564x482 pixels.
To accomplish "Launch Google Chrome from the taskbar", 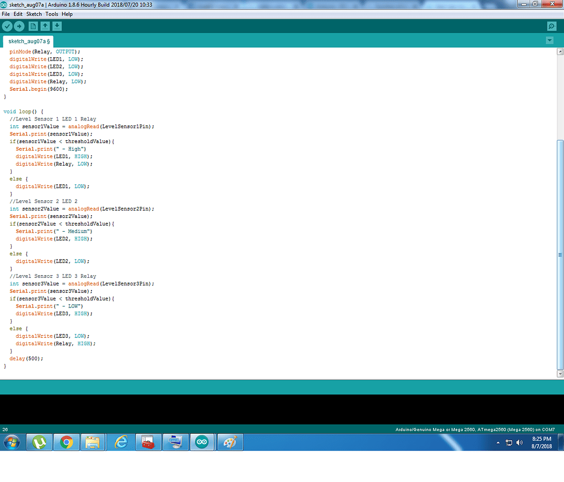I will pyautogui.click(x=67, y=442).
